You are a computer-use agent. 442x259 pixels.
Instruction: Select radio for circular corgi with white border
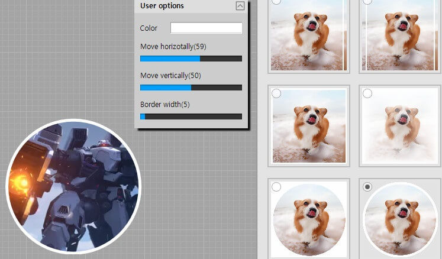[367, 187]
